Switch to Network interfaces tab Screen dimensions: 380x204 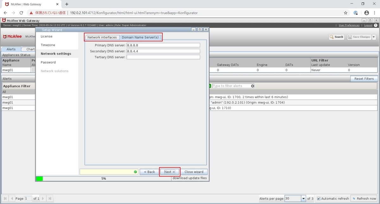click(x=102, y=37)
